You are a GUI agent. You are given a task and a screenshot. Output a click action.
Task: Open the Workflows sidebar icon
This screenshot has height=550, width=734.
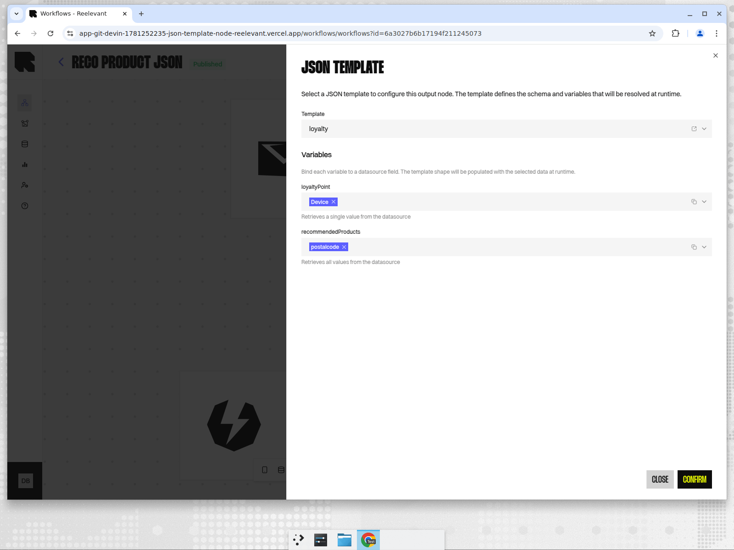point(25,103)
